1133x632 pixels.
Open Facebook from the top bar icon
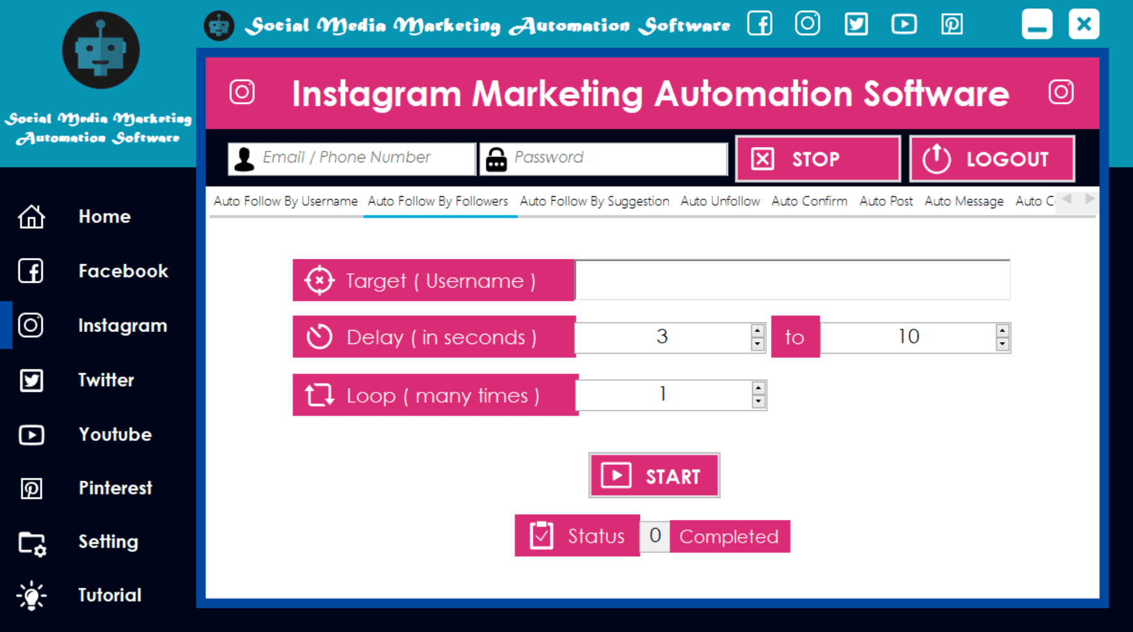760,24
